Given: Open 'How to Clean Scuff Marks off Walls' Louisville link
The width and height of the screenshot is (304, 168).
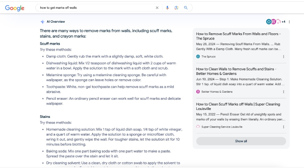Looking at the screenshot, I should [x=238, y=106].
